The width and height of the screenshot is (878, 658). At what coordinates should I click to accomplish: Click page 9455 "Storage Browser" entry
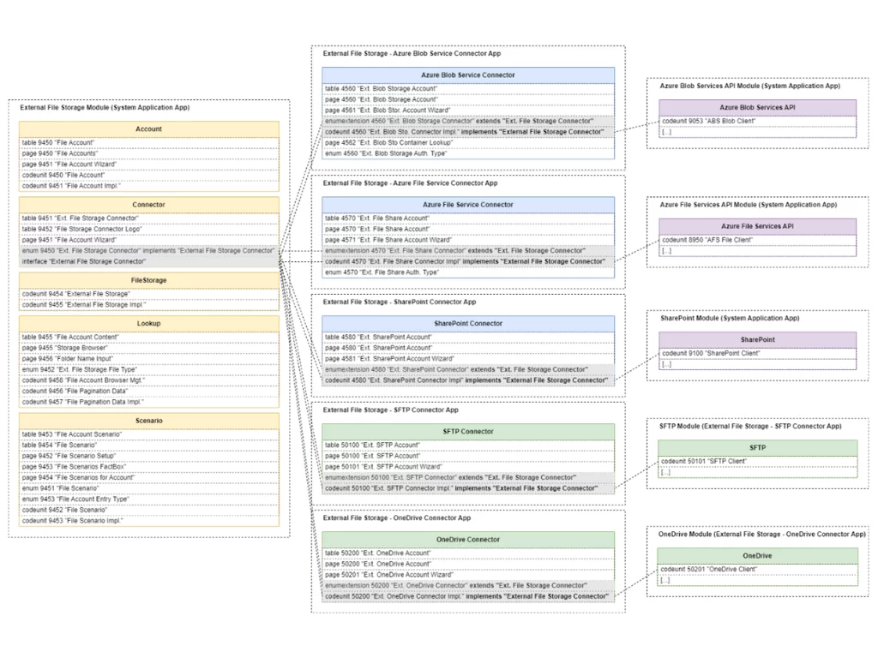[149, 348]
